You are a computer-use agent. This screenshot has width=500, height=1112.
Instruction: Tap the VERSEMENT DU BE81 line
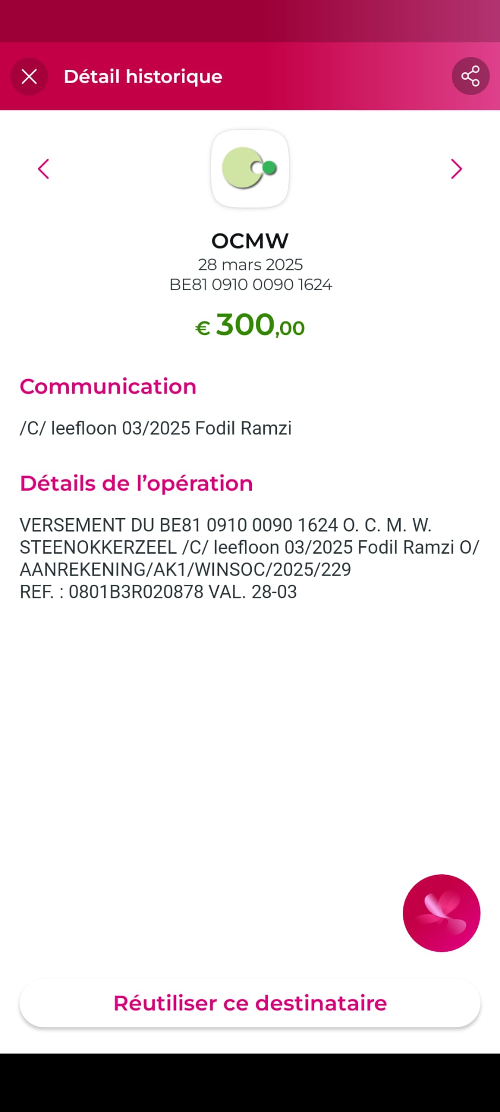225,525
